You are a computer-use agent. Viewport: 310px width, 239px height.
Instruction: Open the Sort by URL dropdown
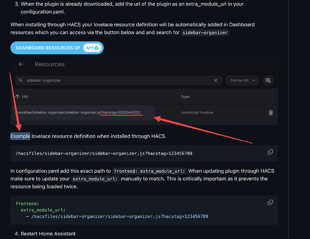coord(243,80)
